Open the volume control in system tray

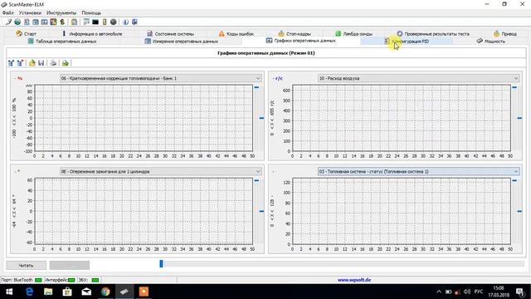pyautogui.click(x=467, y=292)
